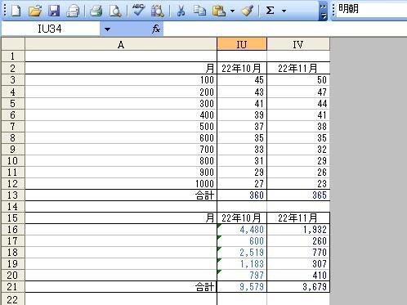Copy the selected cells

[x=199, y=11]
